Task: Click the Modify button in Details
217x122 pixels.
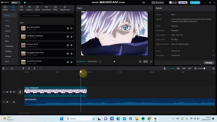Action: pyautogui.click(x=209, y=63)
